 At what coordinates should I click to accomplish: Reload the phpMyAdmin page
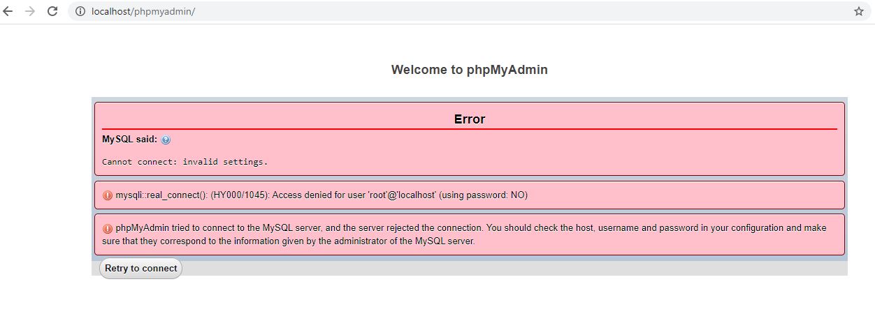pos(52,11)
